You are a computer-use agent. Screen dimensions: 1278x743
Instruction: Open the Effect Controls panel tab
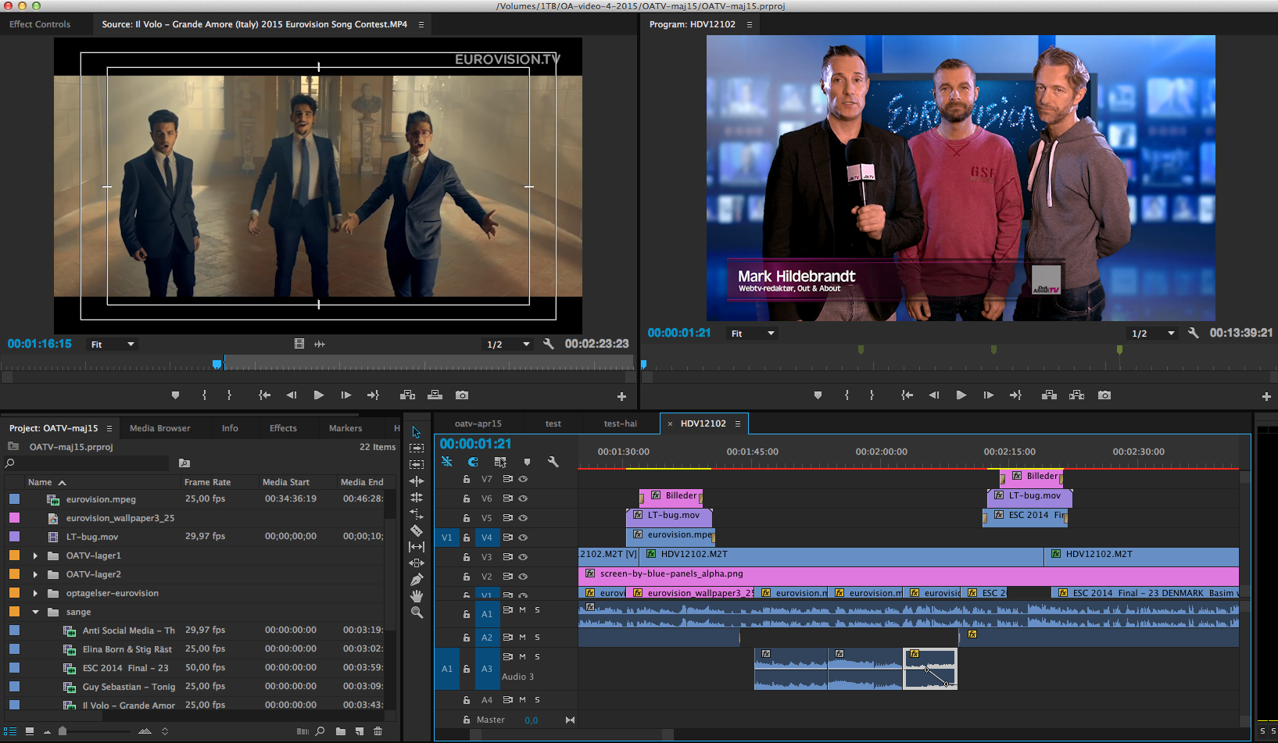40,24
